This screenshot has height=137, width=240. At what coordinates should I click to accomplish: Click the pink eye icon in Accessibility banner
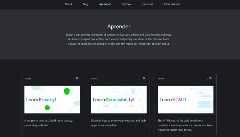(116, 106)
